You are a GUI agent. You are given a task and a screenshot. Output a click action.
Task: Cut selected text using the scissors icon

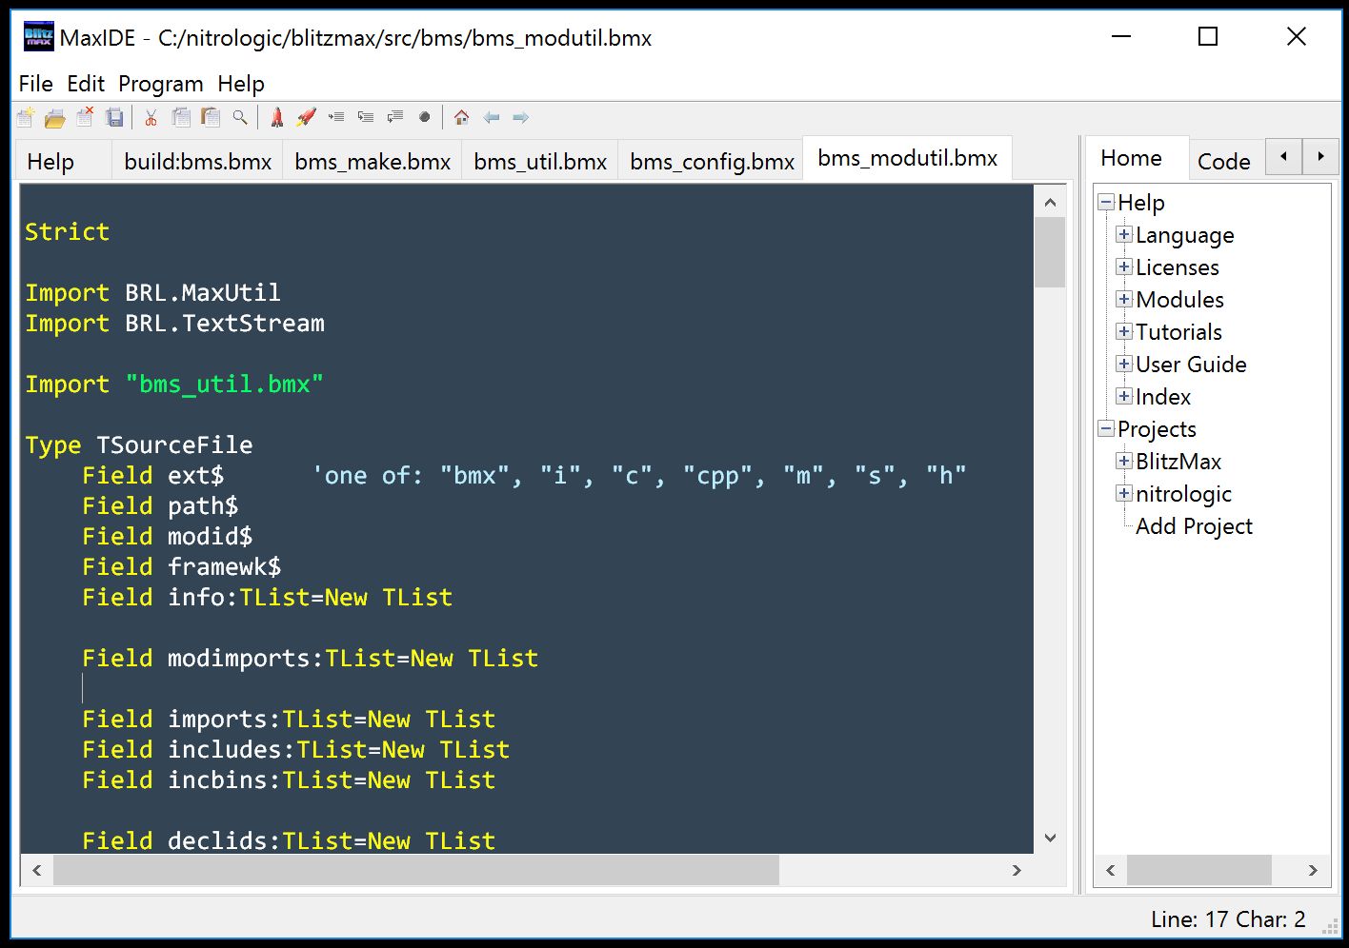[150, 116]
